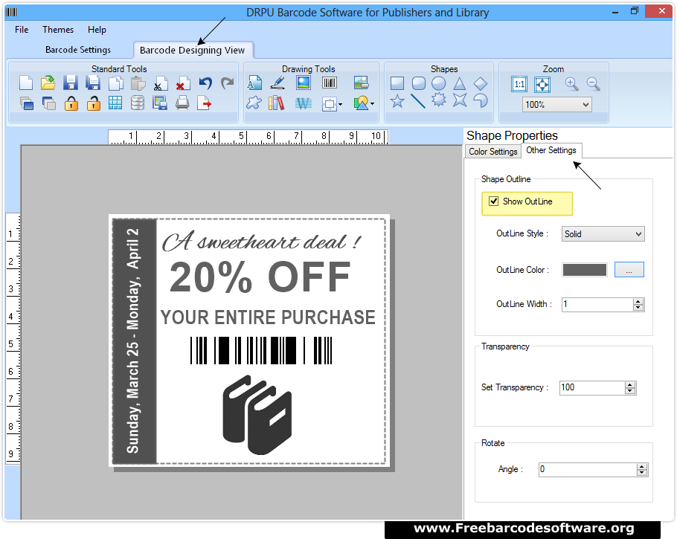Image resolution: width=677 pixels, height=539 pixels.
Task: Set zoom to actual size 1:1
Action: 519,84
